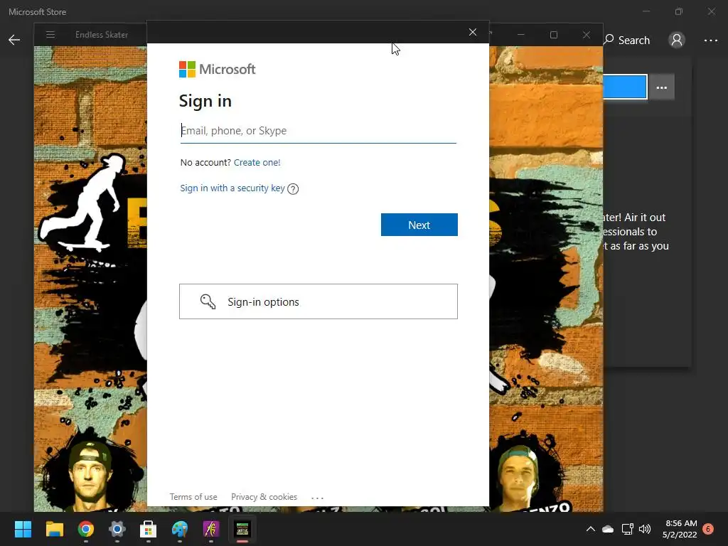The image size is (728, 546).
Task: Open Microsoft Store more options ellipsis
Action: click(711, 41)
